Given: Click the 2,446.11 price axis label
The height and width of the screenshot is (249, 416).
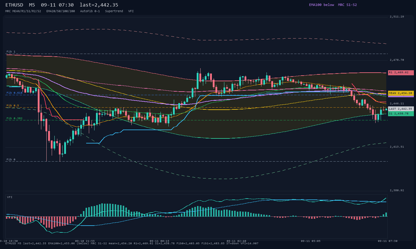Looking at the screenshot, I should (397, 103).
